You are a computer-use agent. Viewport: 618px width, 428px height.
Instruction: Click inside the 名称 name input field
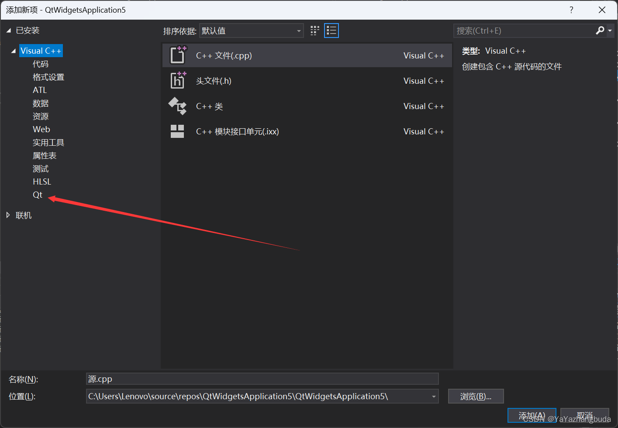pyautogui.click(x=262, y=379)
